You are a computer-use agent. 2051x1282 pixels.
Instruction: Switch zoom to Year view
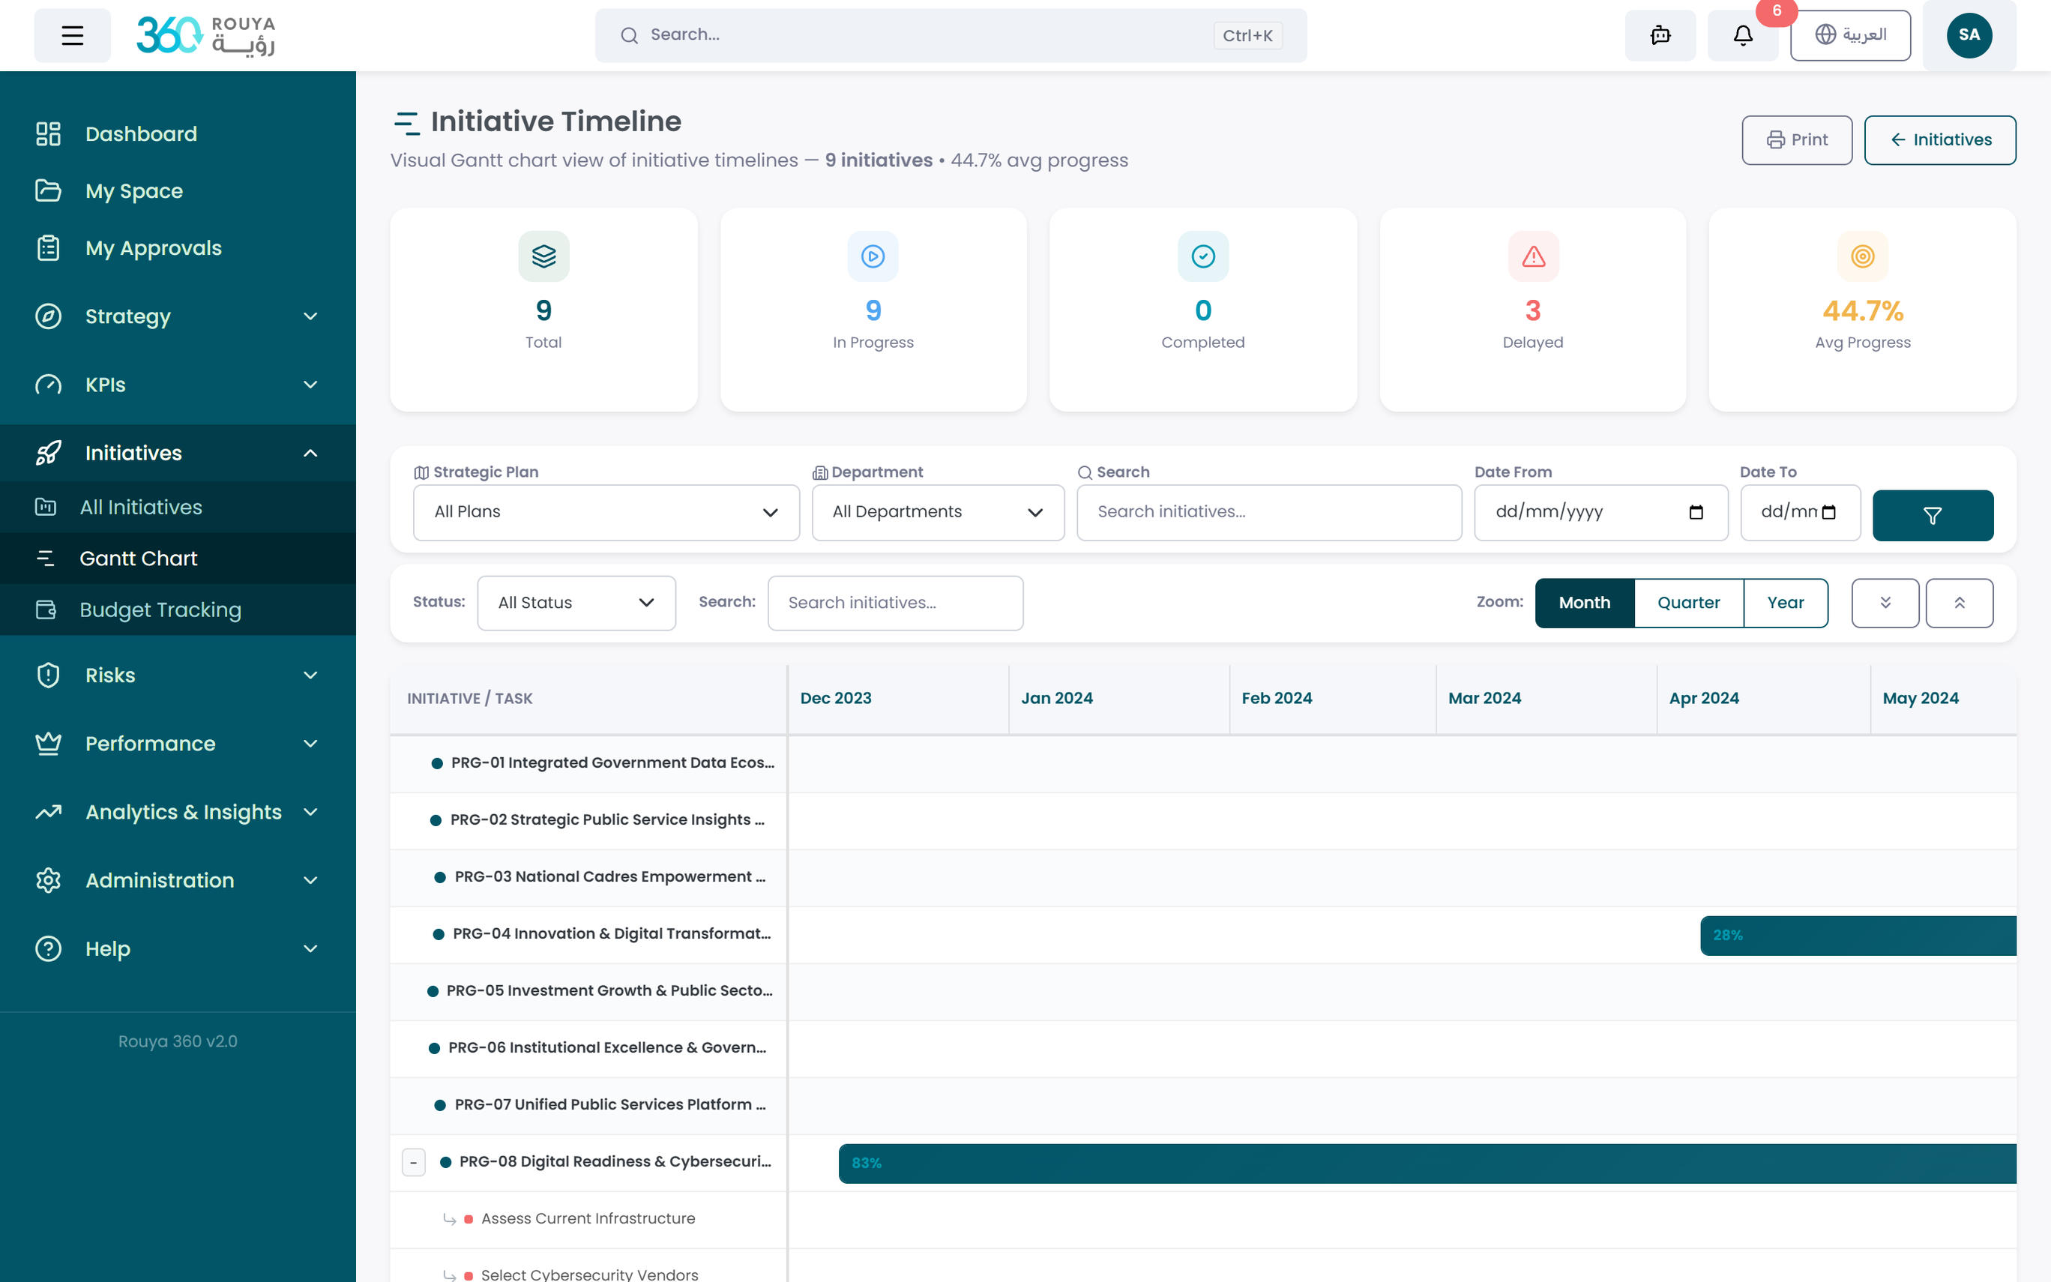click(1785, 603)
